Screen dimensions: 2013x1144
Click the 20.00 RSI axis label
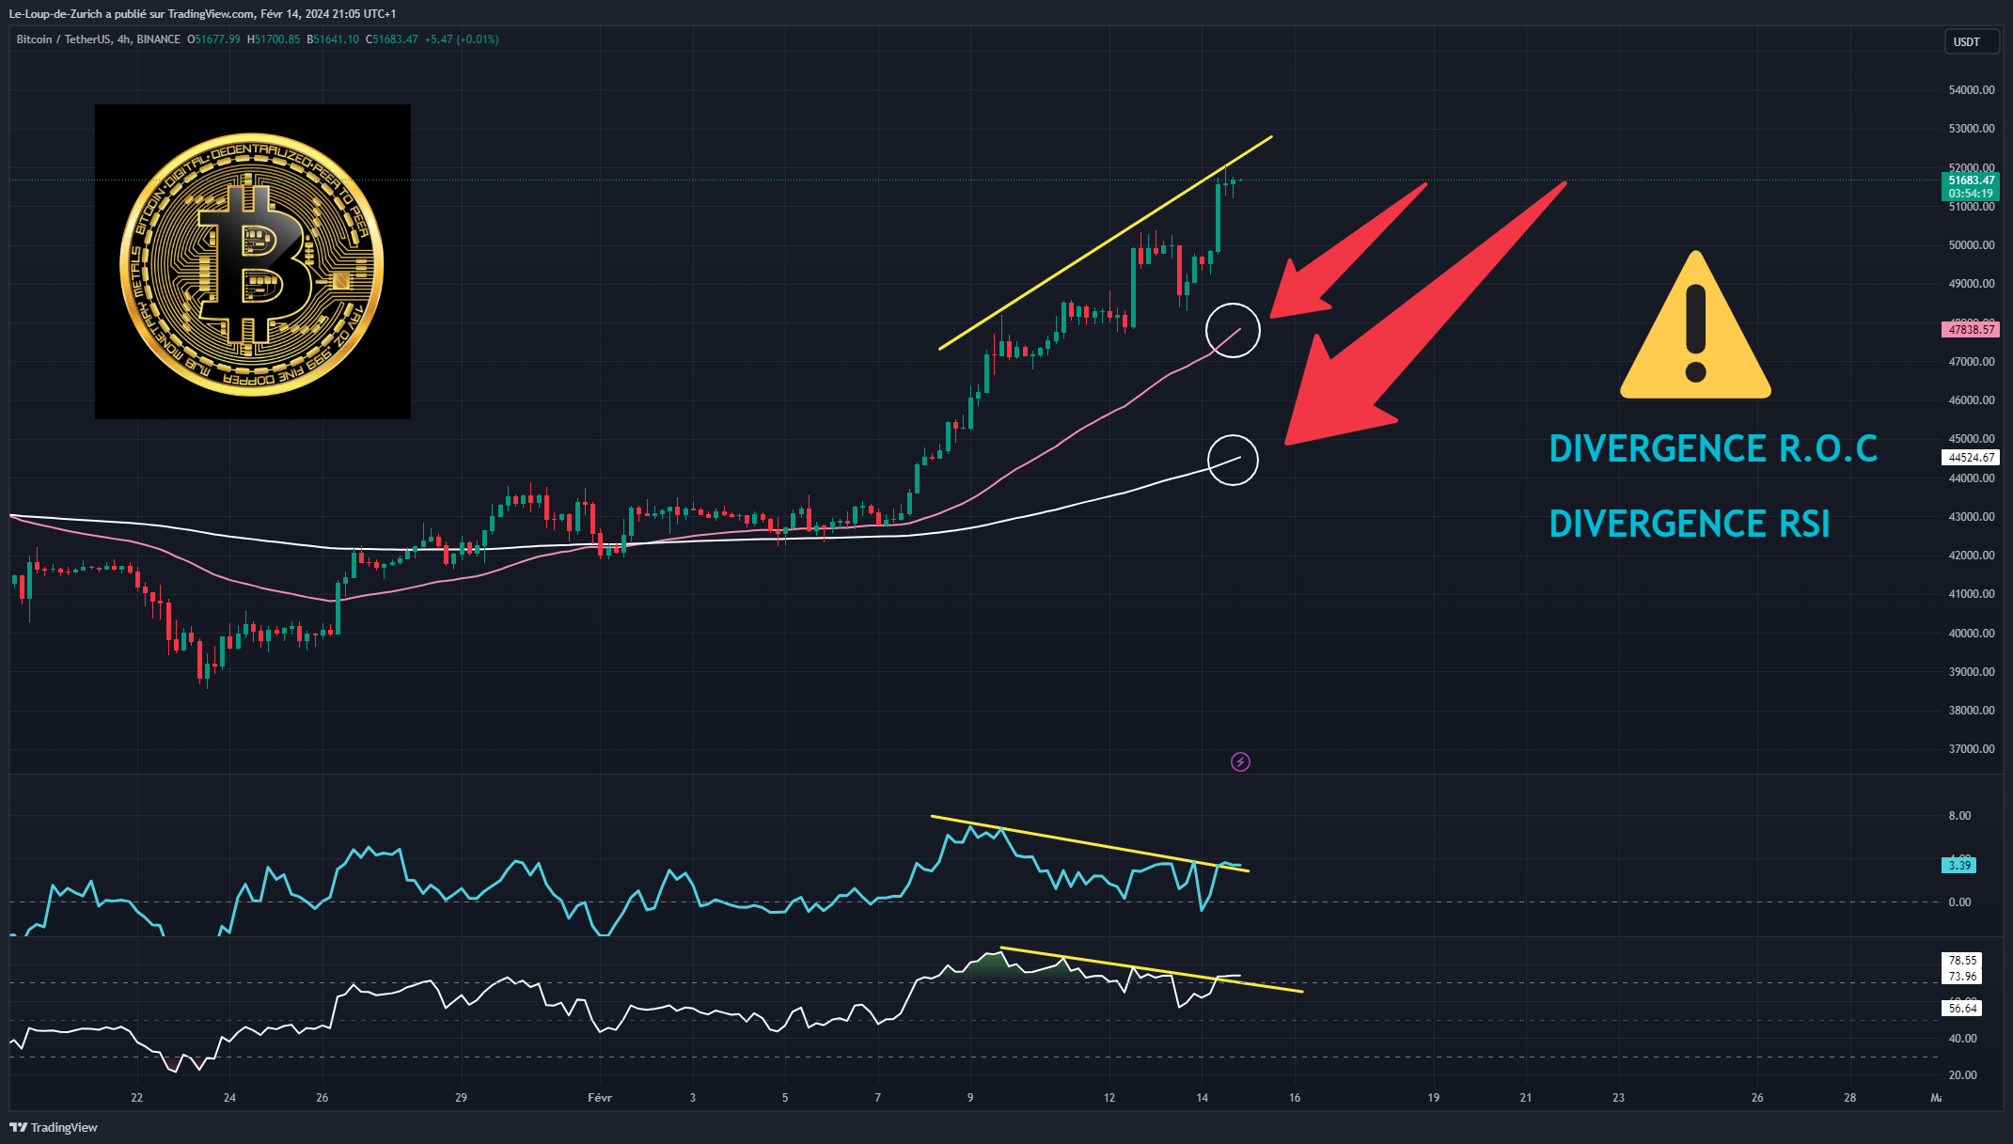pyautogui.click(x=1962, y=1075)
